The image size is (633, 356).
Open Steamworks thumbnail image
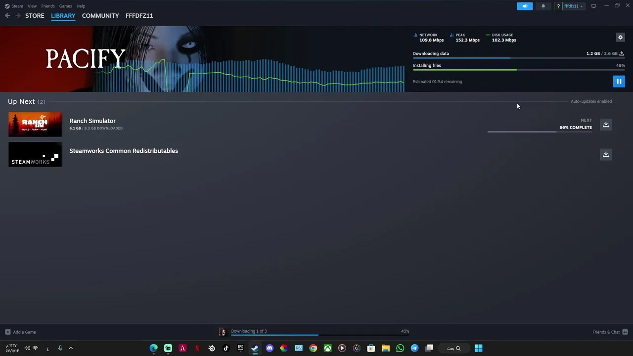[35, 154]
